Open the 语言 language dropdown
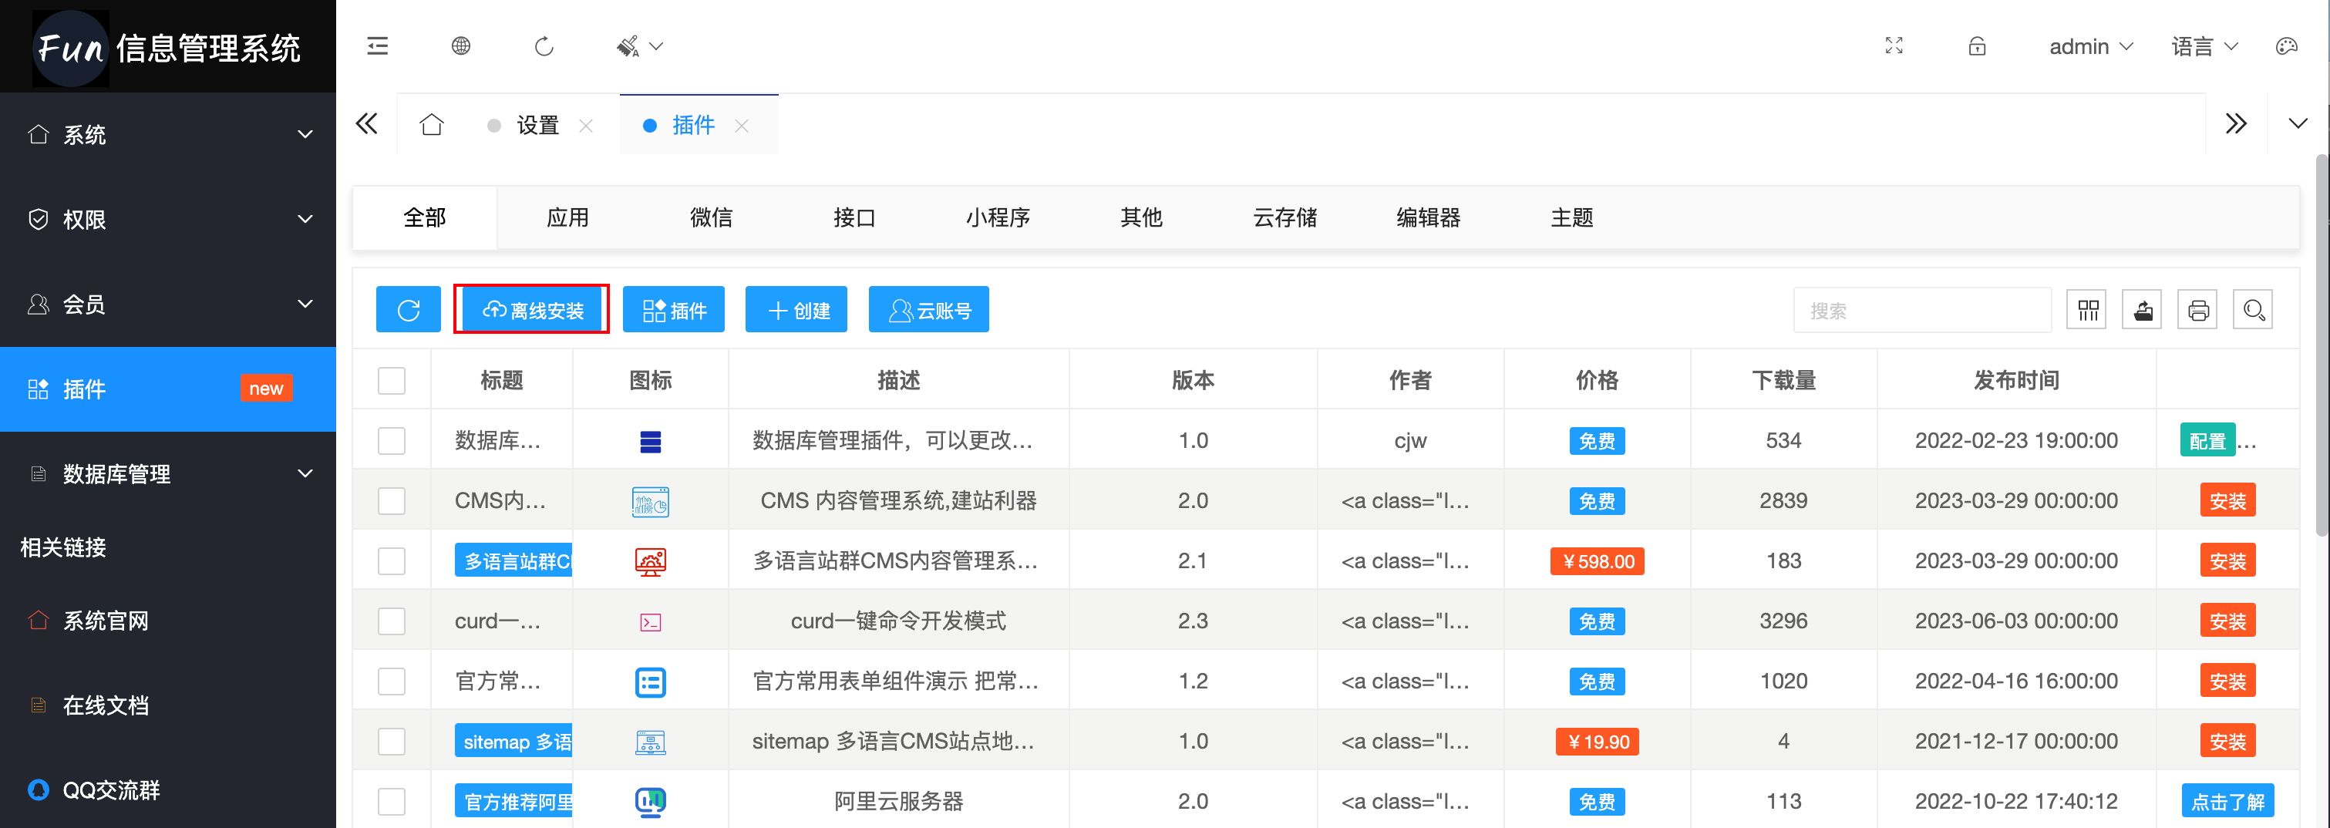Image resolution: width=2330 pixels, height=828 pixels. coord(2204,46)
